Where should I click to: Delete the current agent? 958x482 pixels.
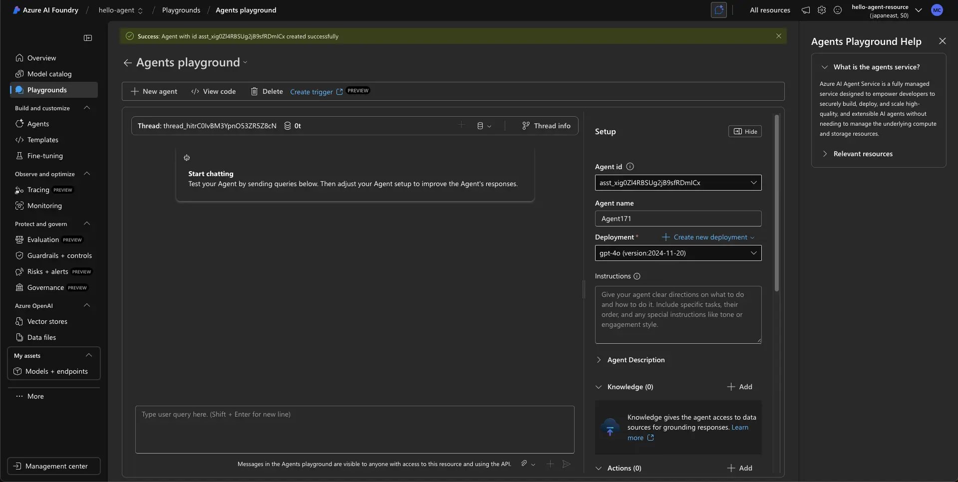(267, 91)
